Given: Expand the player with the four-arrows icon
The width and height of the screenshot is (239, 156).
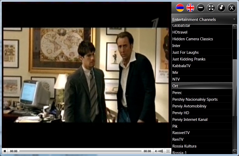Looking at the screenshot, I should pos(211,8).
